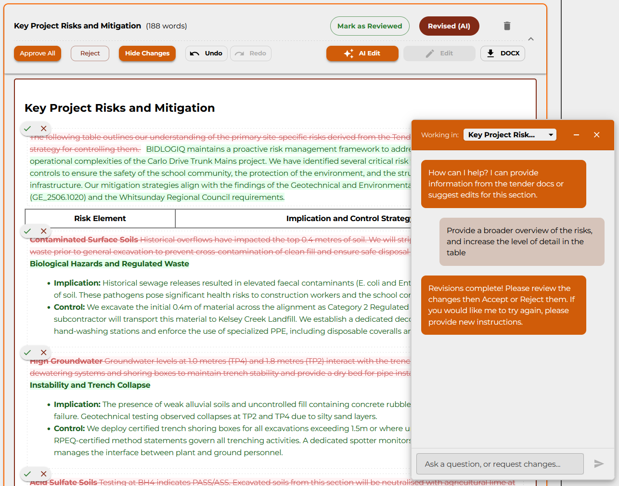Collapse the section with the chevron arrow

pyautogui.click(x=531, y=39)
